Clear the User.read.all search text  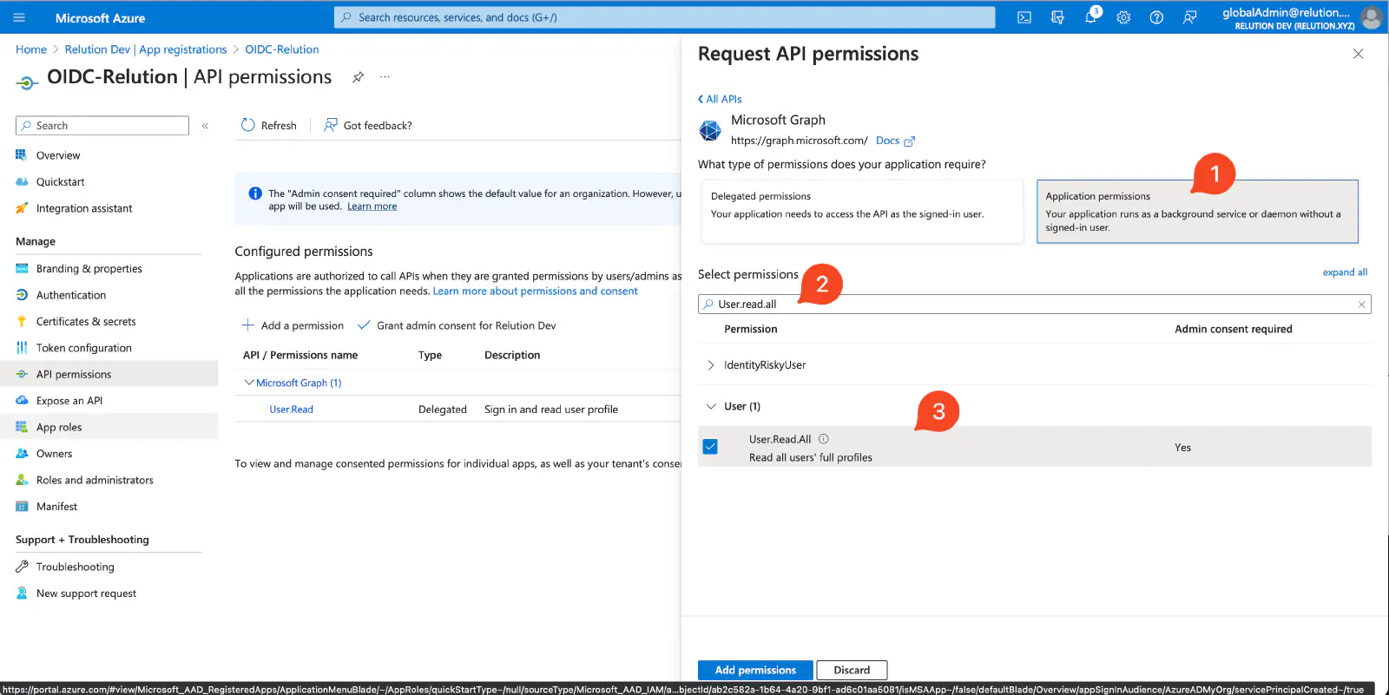tap(1361, 305)
